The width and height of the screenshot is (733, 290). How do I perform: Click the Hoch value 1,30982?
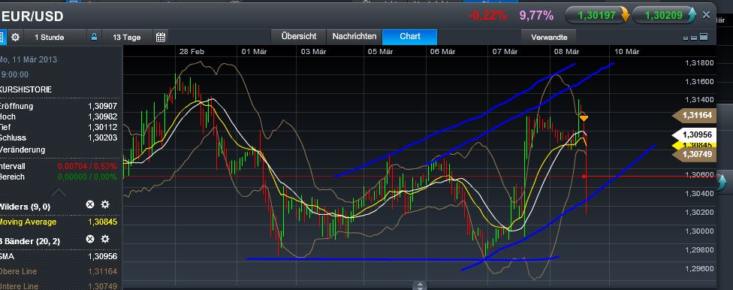click(102, 116)
